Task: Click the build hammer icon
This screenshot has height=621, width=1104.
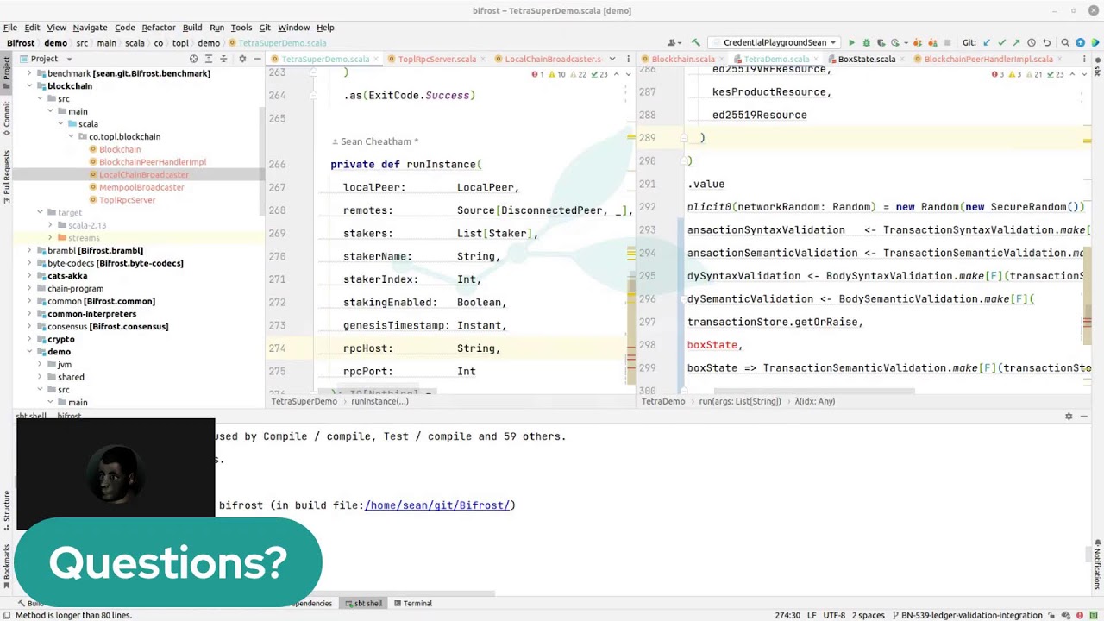Action: pos(696,42)
